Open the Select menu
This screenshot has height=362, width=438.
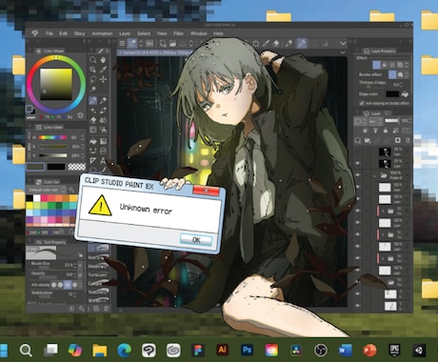click(144, 33)
